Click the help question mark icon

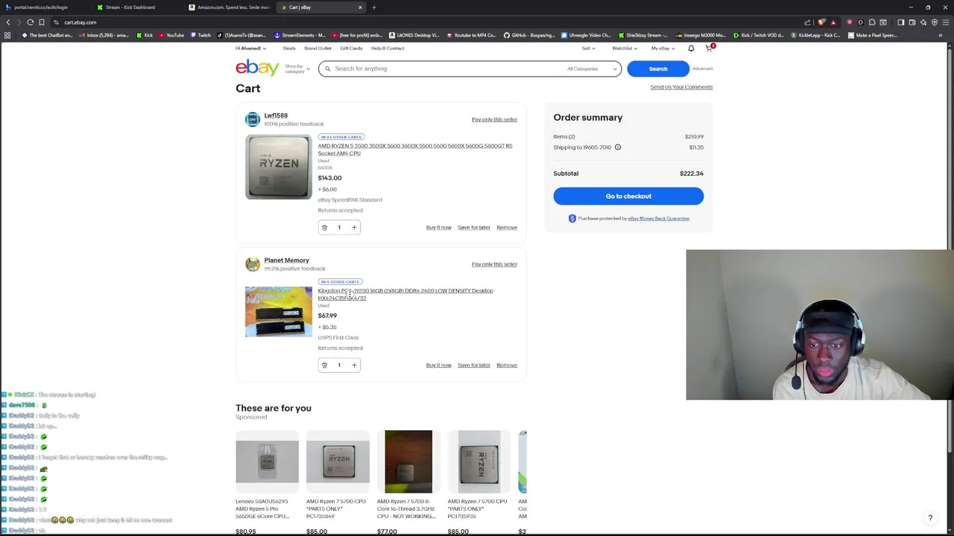(x=930, y=518)
